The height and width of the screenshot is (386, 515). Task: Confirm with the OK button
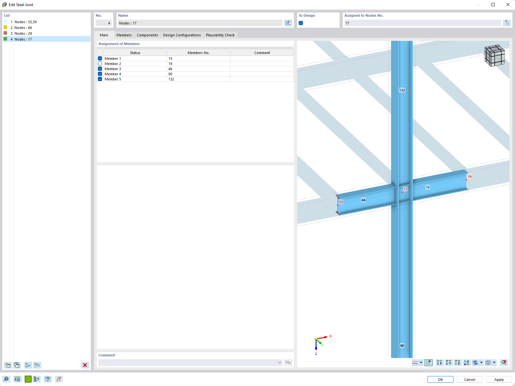click(440, 380)
